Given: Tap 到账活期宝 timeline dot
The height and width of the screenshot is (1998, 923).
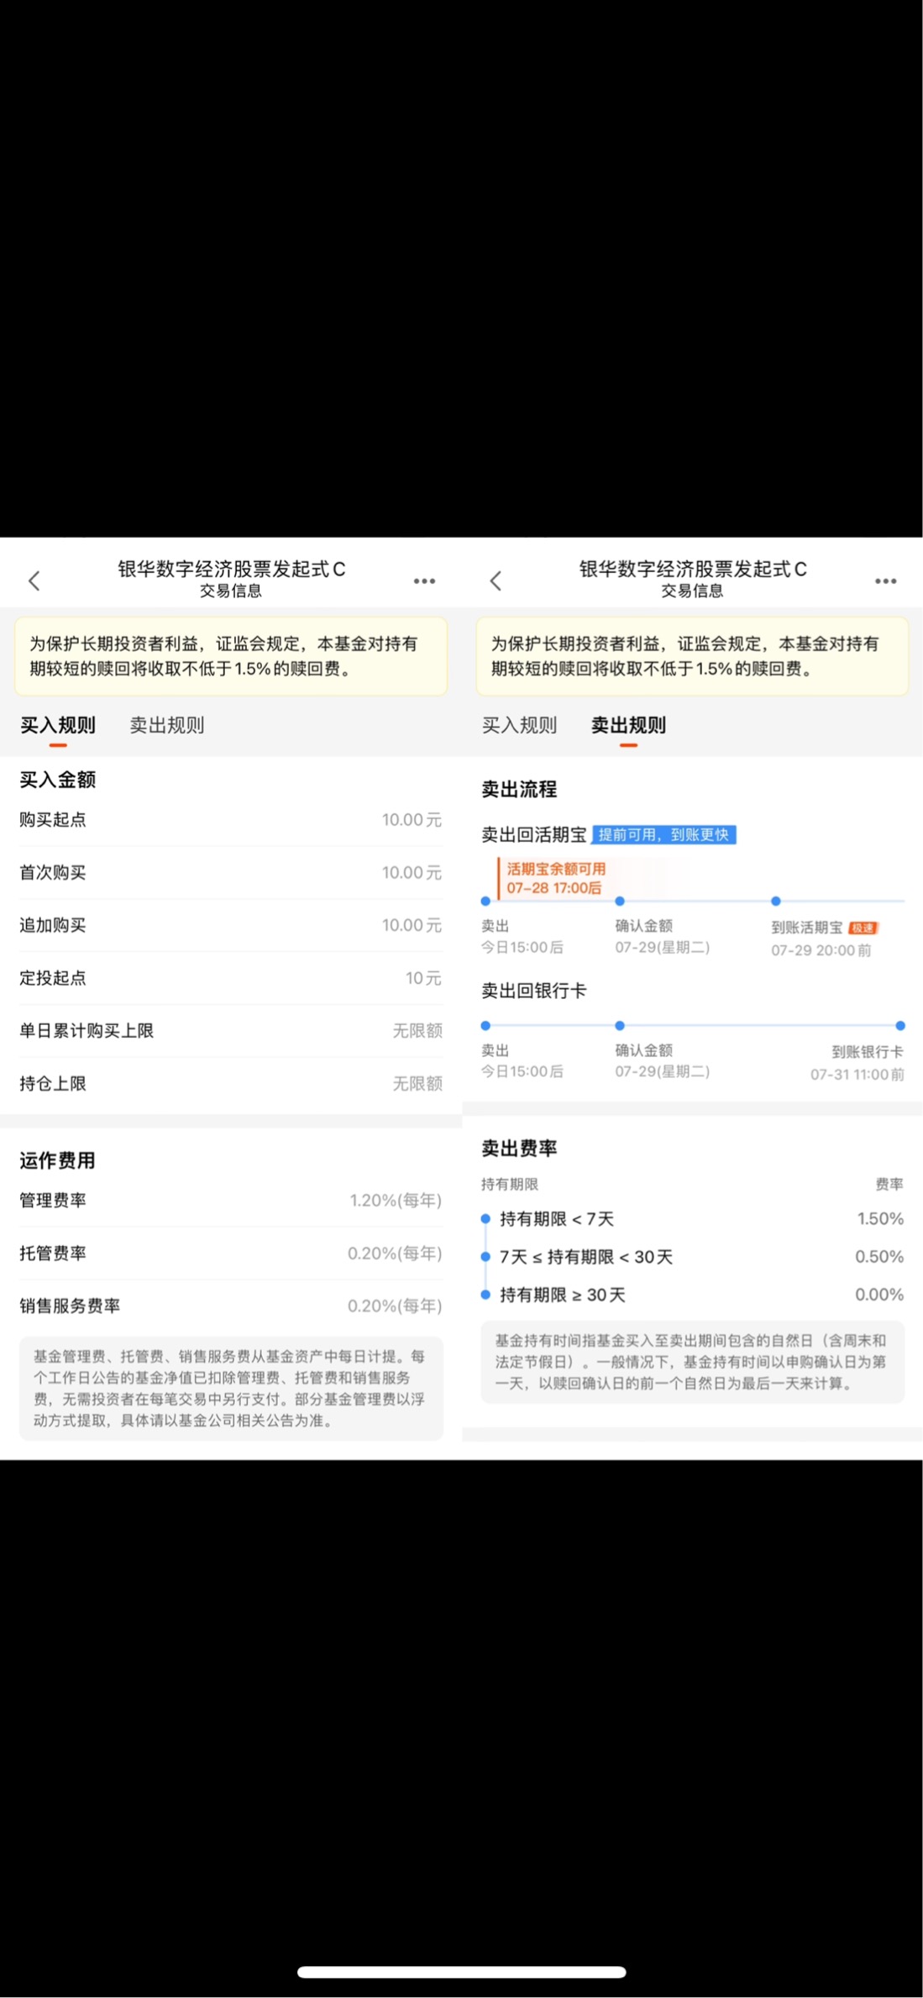Looking at the screenshot, I should coord(775,901).
